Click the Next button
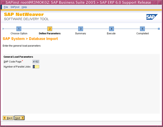This screenshot has height=127, width=163. tap(19, 118)
